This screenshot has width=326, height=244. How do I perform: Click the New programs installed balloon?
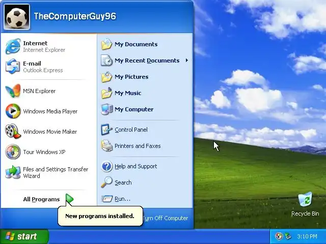point(100,216)
